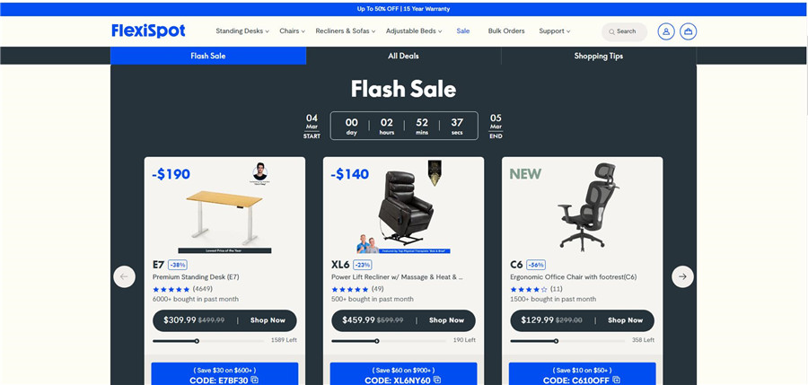Open the Adjustable Beds dropdown

click(x=414, y=31)
